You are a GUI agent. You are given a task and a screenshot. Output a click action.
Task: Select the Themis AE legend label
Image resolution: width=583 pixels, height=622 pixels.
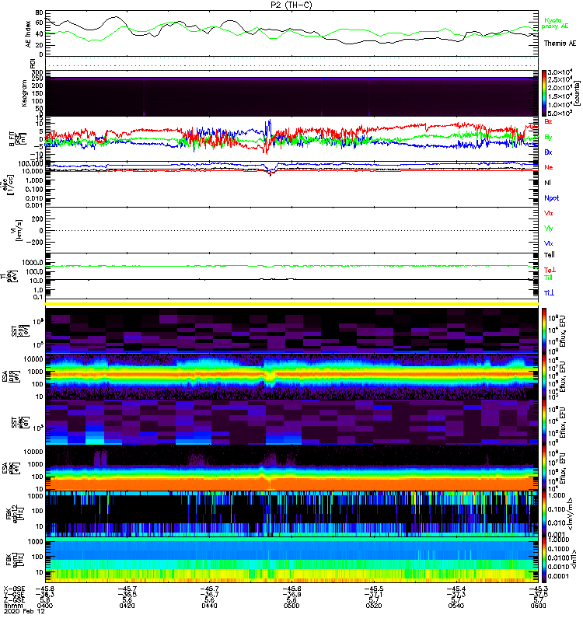(560, 44)
